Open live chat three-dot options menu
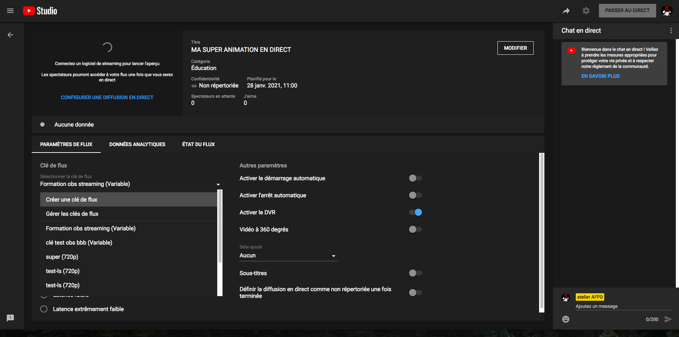This screenshot has width=679, height=337. point(671,31)
